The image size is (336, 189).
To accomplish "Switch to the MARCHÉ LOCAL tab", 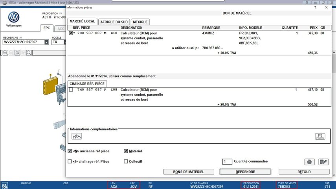I will click(82, 21).
